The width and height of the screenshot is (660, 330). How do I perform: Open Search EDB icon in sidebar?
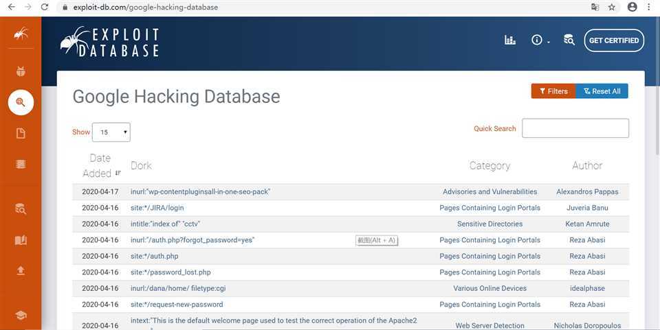pos(21,209)
